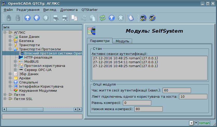Image resolution: width=217 pixels, height=127 pixels.
Task: Click the Save to DB toolbar icon
Action: click(18, 18)
